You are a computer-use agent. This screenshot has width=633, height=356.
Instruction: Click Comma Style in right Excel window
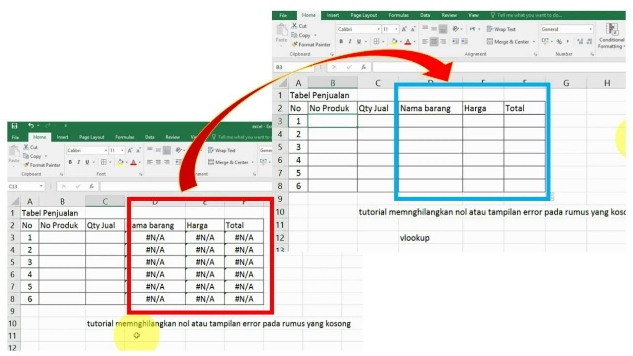[568, 42]
